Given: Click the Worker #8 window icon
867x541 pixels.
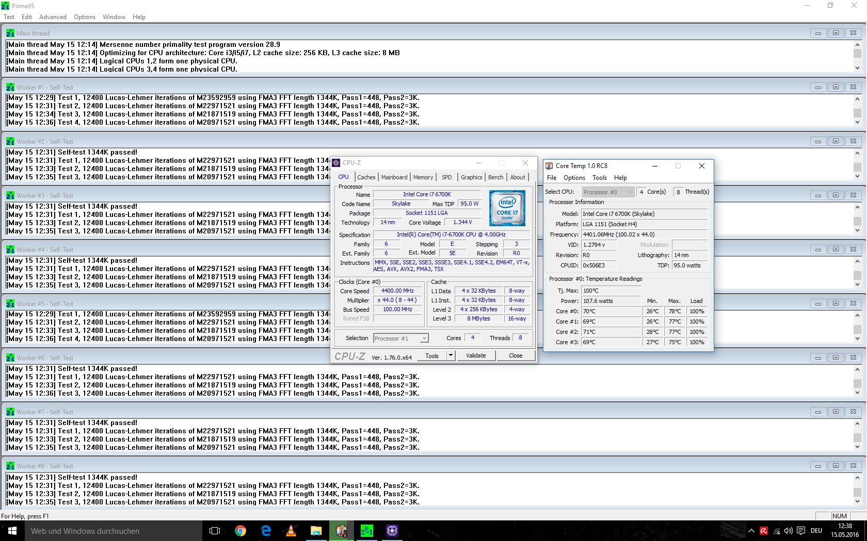Looking at the screenshot, I should pyautogui.click(x=10, y=466).
